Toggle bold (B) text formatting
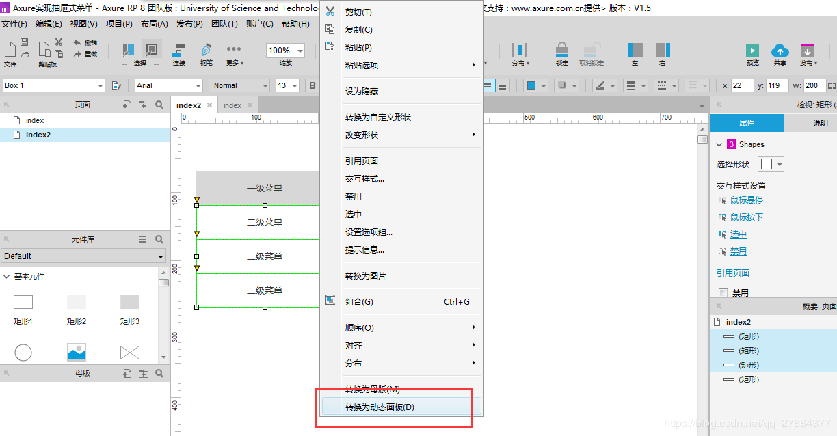The height and width of the screenshot is (436, 837). coord(313,85)
